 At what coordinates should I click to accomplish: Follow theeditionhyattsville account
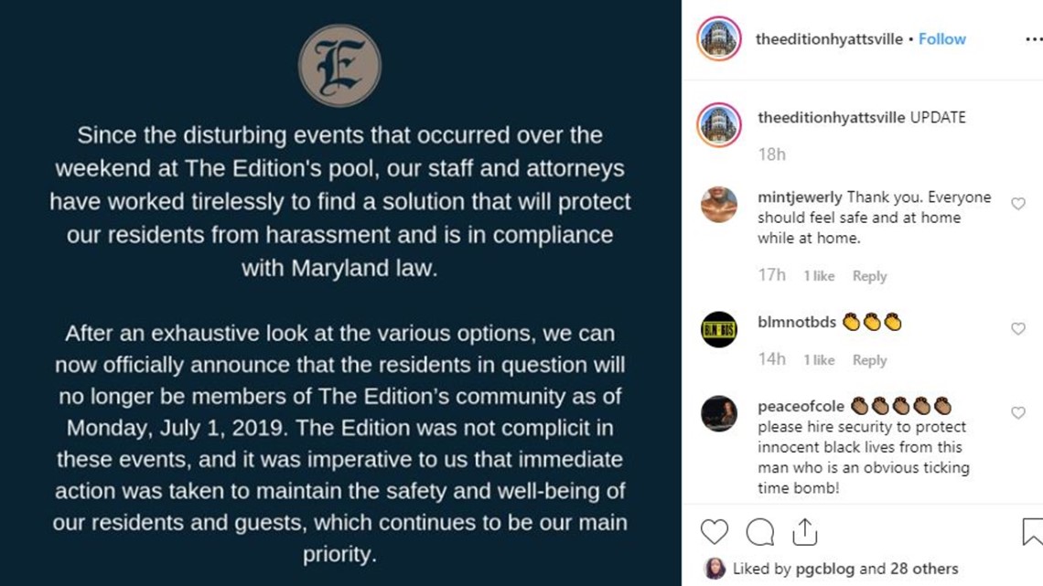(941, 39)
